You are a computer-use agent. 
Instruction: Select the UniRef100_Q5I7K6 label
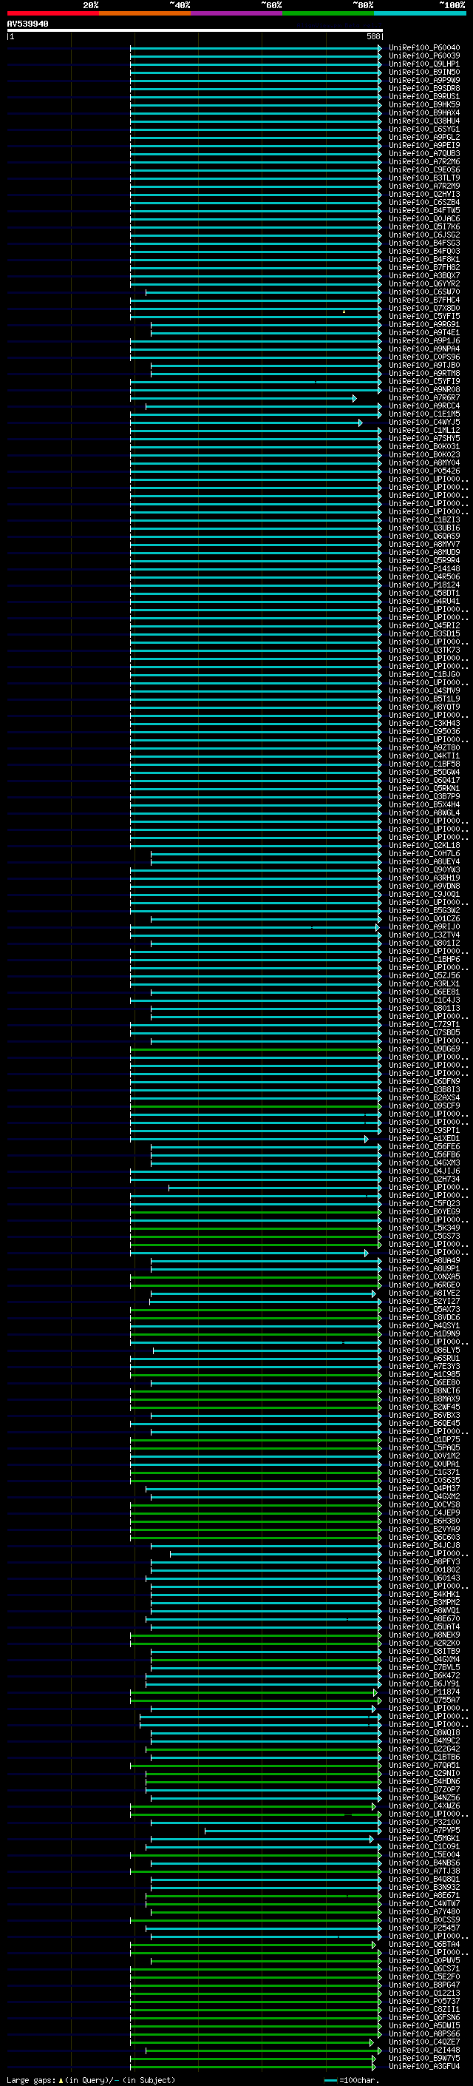point(423,226)
